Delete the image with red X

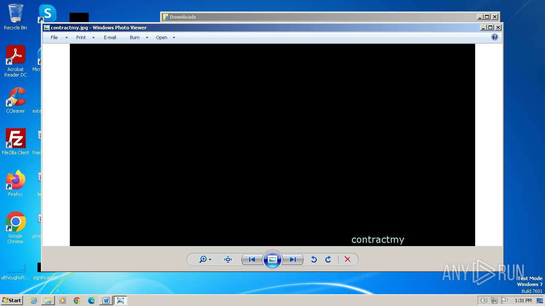pos(347,260)
